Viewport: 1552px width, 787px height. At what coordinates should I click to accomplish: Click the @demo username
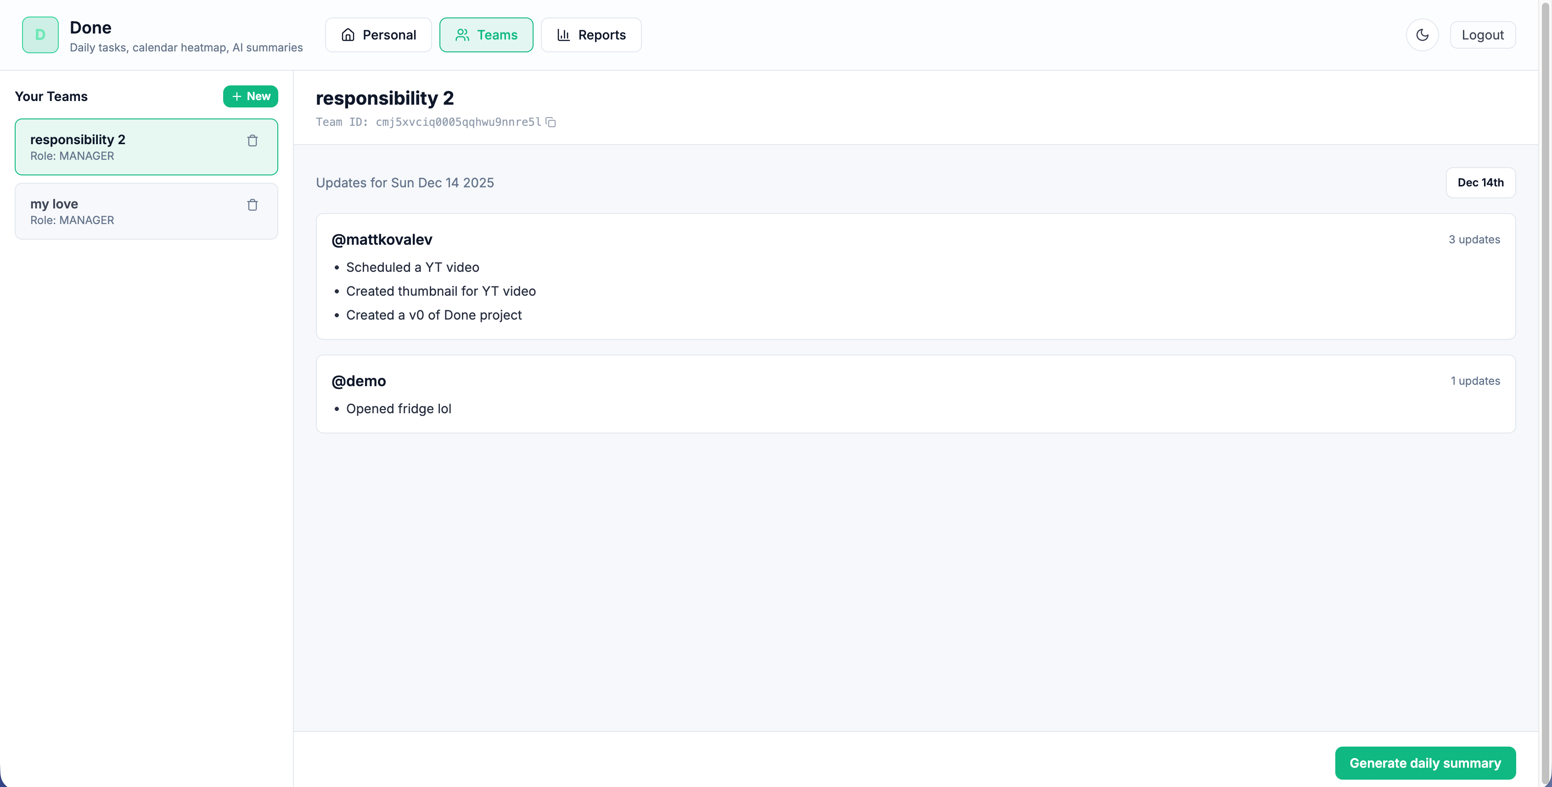[360, 381]
